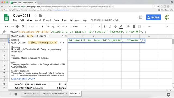Star the Query 2018 document

(36, 16)
